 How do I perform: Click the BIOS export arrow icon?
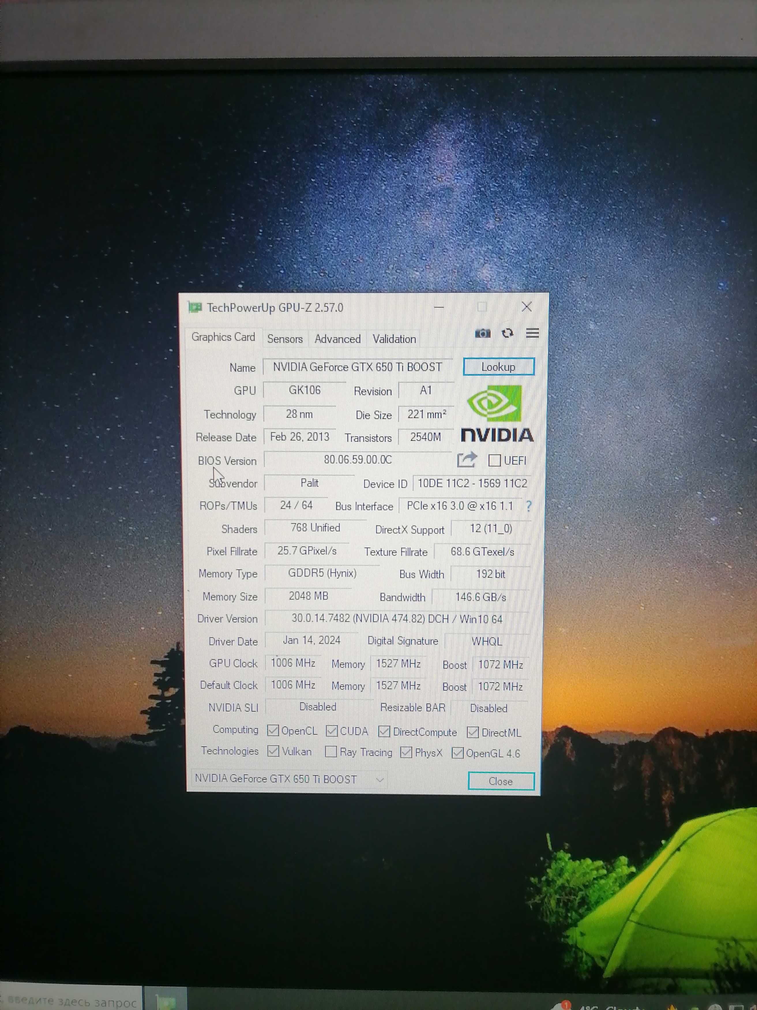pos(467,459)
